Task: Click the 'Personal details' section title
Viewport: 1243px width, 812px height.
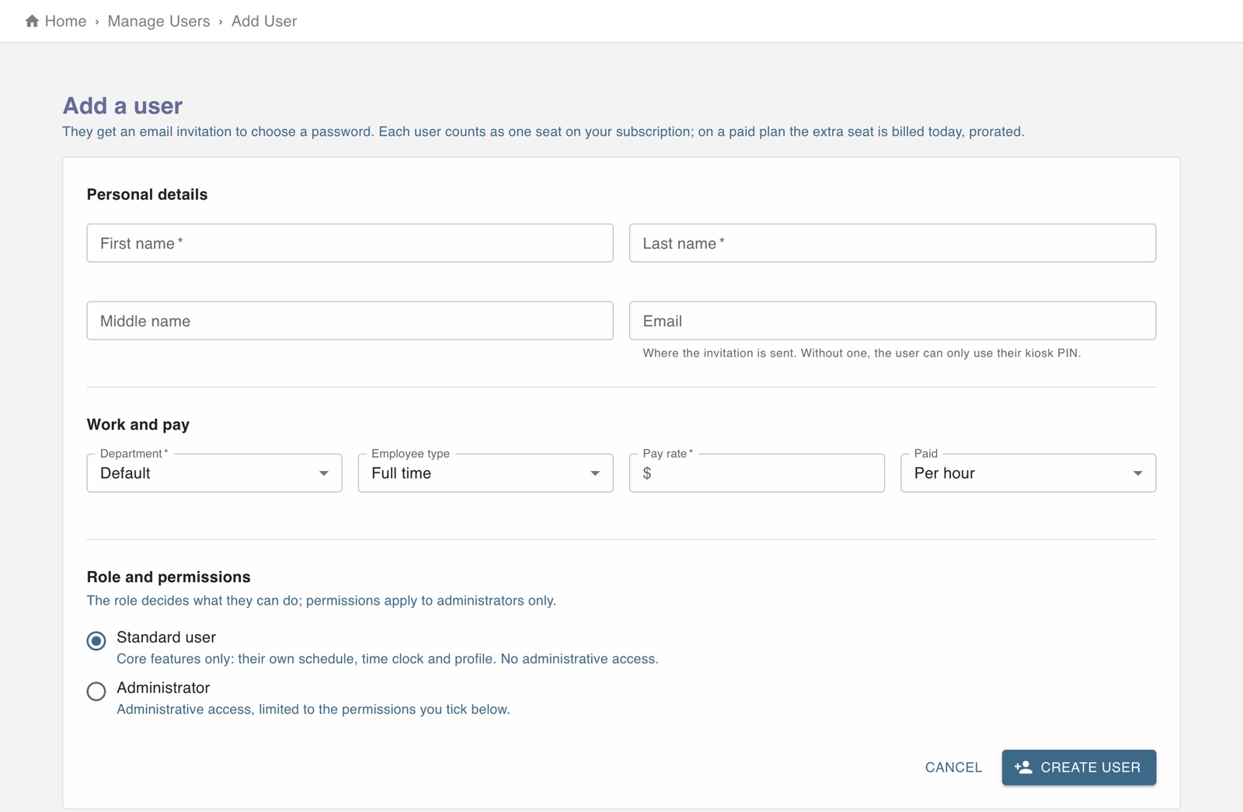Action: click(x=147, y=194)
